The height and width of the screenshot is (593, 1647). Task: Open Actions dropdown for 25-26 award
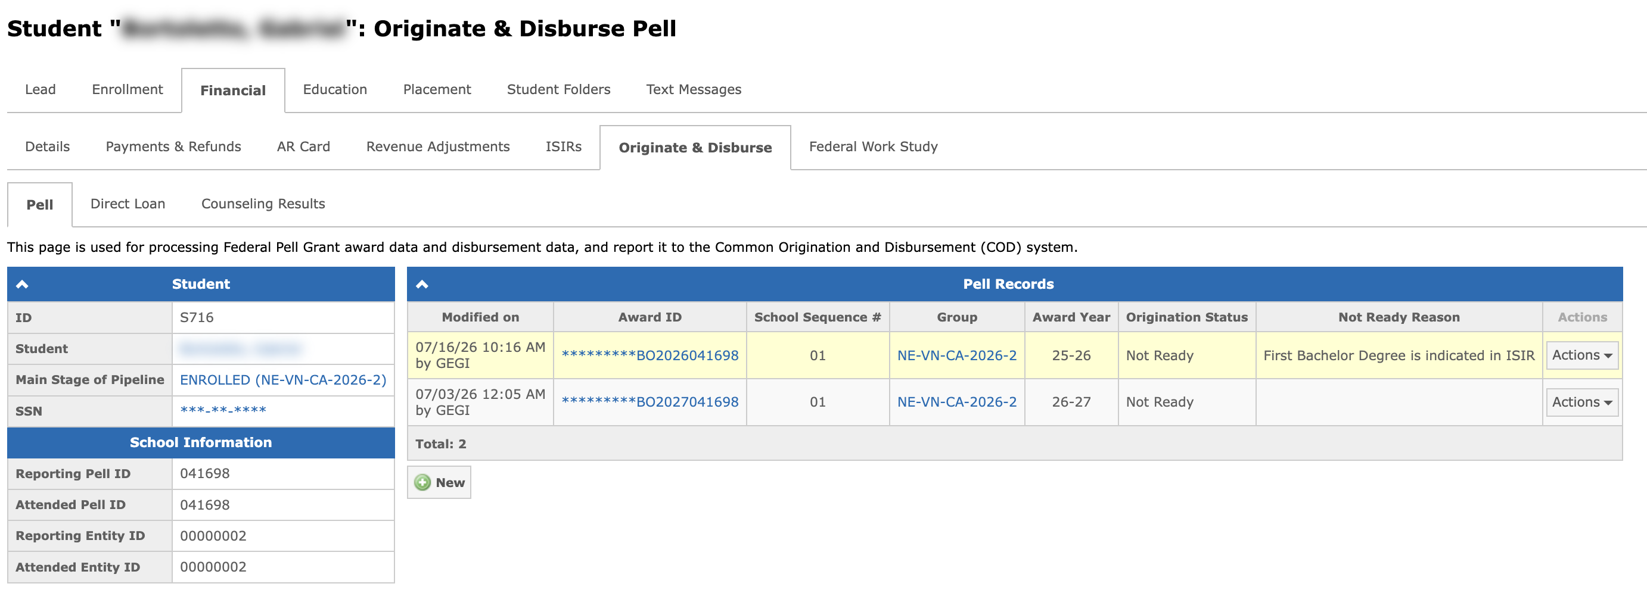pos(1582,355)
